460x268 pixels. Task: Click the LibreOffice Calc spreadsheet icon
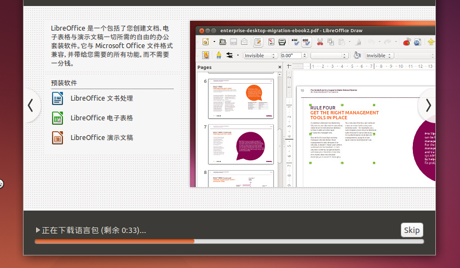point(58,118)
